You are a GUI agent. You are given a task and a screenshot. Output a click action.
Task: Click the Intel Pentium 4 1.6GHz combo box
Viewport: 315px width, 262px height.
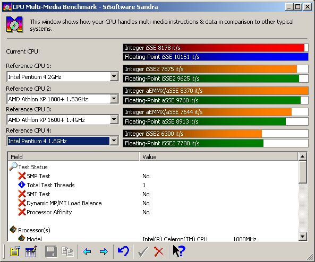coord(63,141)
